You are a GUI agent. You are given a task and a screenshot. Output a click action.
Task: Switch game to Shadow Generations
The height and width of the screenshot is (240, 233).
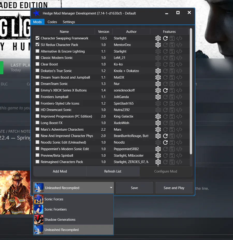click(x=74, y=220)
